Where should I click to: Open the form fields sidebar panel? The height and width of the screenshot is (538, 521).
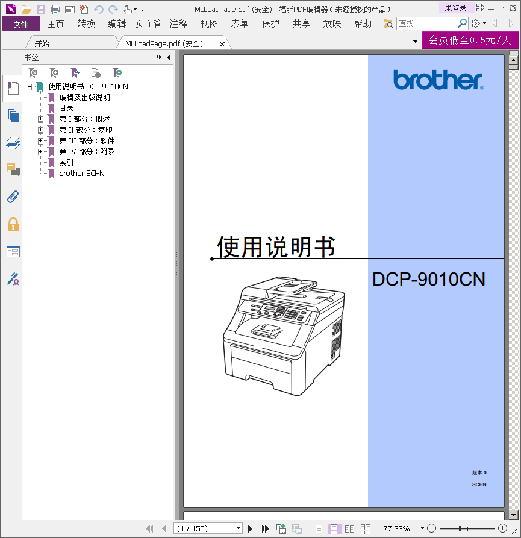click(x=13, y=251)
